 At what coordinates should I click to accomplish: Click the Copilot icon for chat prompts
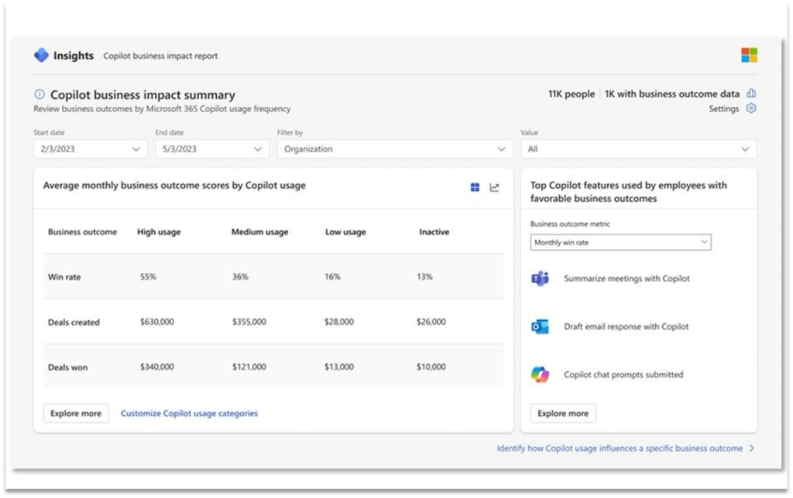tap(540, 374)
